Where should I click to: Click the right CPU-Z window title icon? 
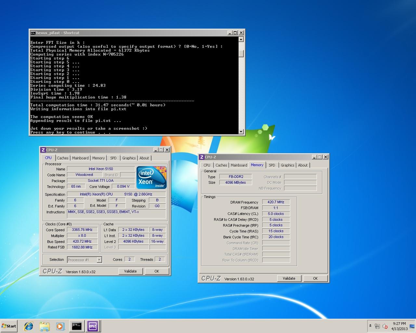tap(201, 157)
